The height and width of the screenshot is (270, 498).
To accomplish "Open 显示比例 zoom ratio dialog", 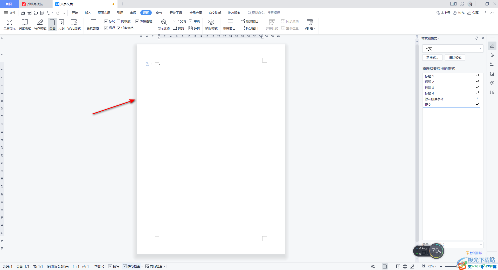I will pos(164,25).
